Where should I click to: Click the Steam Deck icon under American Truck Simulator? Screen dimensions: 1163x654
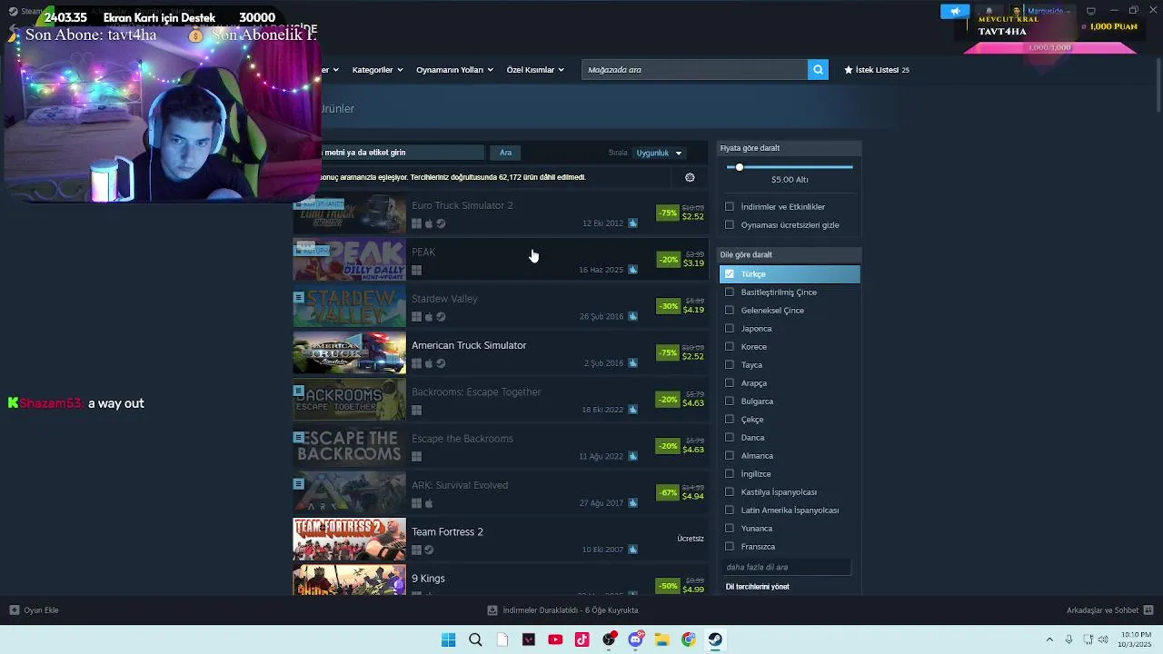click(441, 363)
